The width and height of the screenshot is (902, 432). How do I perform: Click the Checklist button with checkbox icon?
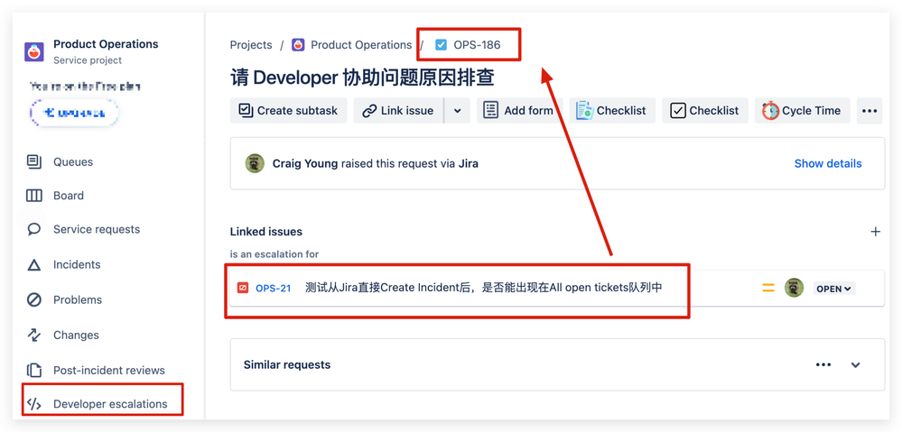click(x=705, y=111)
